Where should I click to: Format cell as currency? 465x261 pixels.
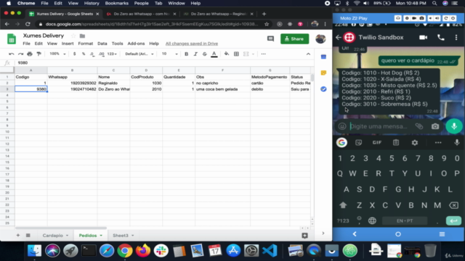(x=74, y=54)
